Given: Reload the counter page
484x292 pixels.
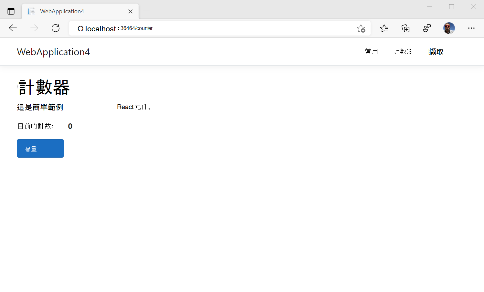Looking at the screenshot, I should click(55, 28).
